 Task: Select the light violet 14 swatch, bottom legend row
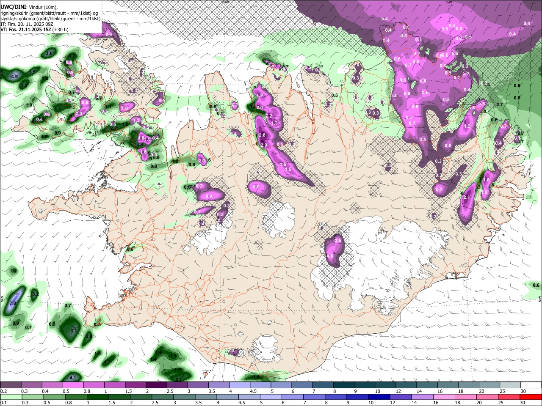click(x=423, y=397)
